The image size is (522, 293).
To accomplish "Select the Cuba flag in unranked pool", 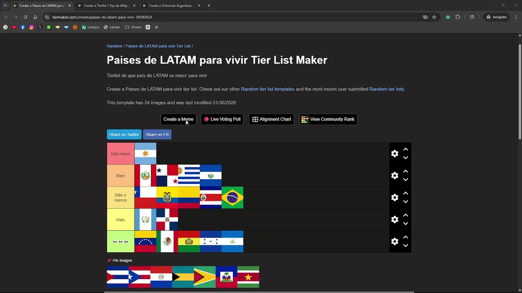I will click(x=117, y=277).
